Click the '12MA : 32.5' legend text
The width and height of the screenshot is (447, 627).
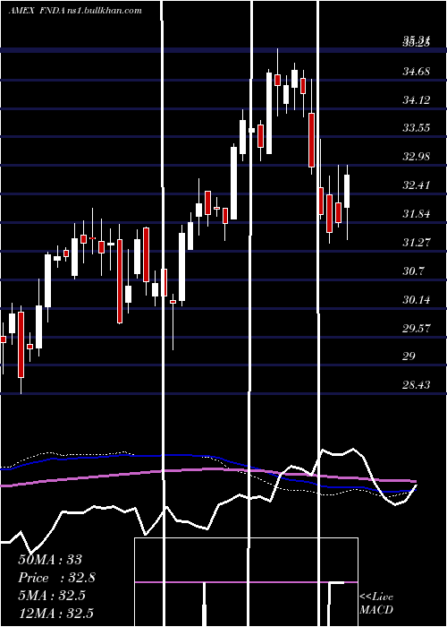pos(55,613)
